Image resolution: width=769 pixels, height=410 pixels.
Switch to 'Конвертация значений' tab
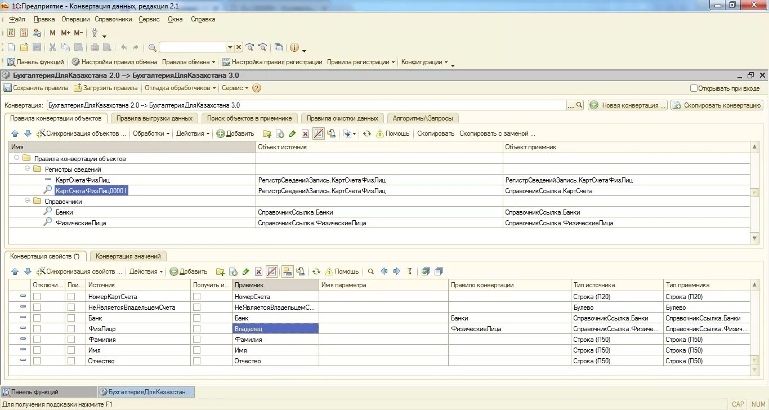click(x=128, y=256)
